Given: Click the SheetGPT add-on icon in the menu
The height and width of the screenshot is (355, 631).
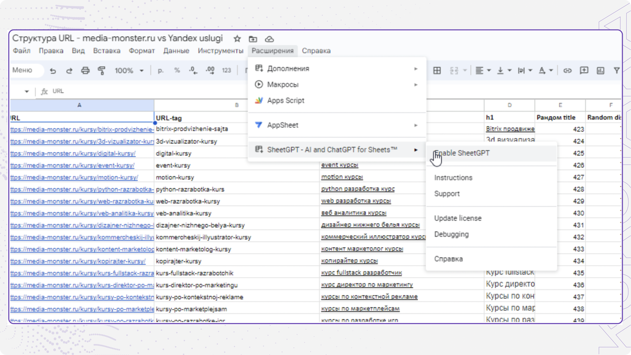Looking at the screenshot, I should [258, 150].
